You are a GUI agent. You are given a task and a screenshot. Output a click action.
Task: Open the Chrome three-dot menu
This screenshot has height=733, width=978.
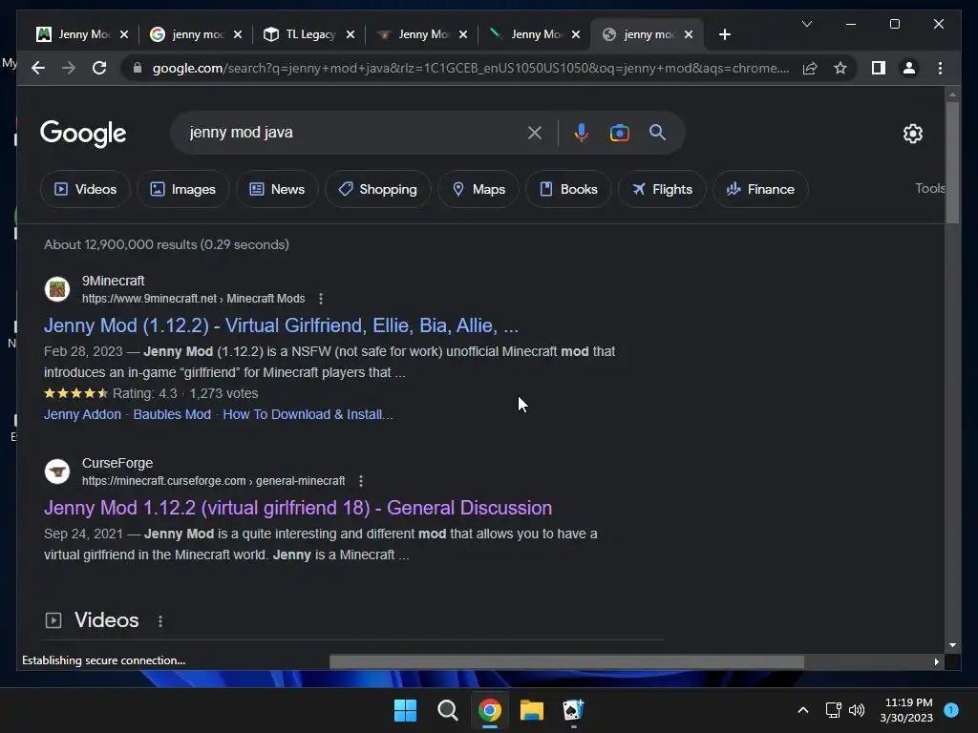coord(940,68)
